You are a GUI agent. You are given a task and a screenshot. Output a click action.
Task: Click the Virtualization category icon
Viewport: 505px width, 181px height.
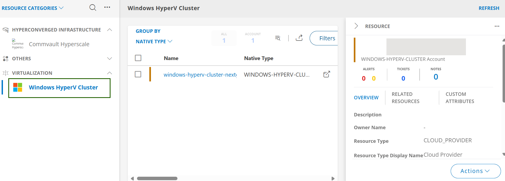pos(5,73)
